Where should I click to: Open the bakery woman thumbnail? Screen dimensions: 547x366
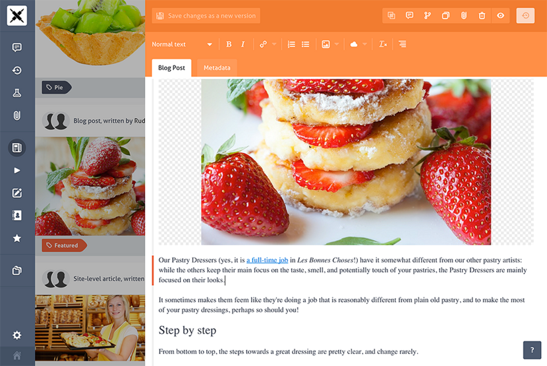click(x=90, y=328)
